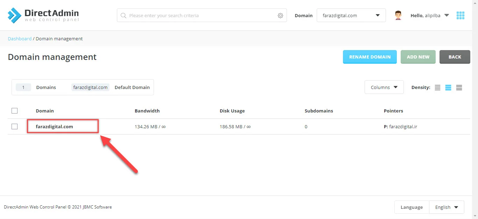Set medium row density icon
This screenshot has width=478, height=219.
(448, 88)
